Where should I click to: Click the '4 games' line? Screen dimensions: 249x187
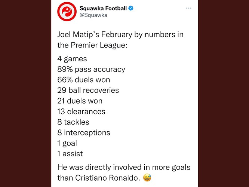point(72,59)
